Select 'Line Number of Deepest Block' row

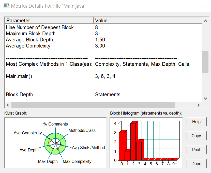(104, 27)
